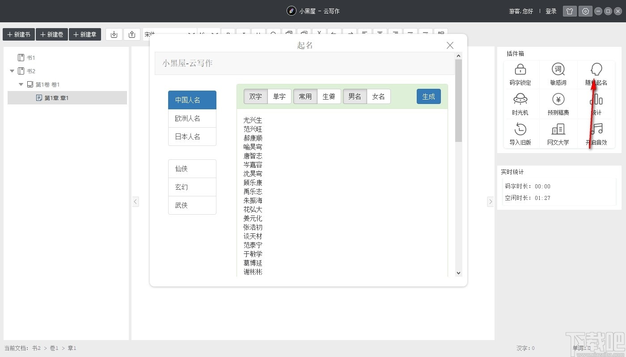
Task: Open the 码字锁定 lock plugin
Action: tap(520, 75)
